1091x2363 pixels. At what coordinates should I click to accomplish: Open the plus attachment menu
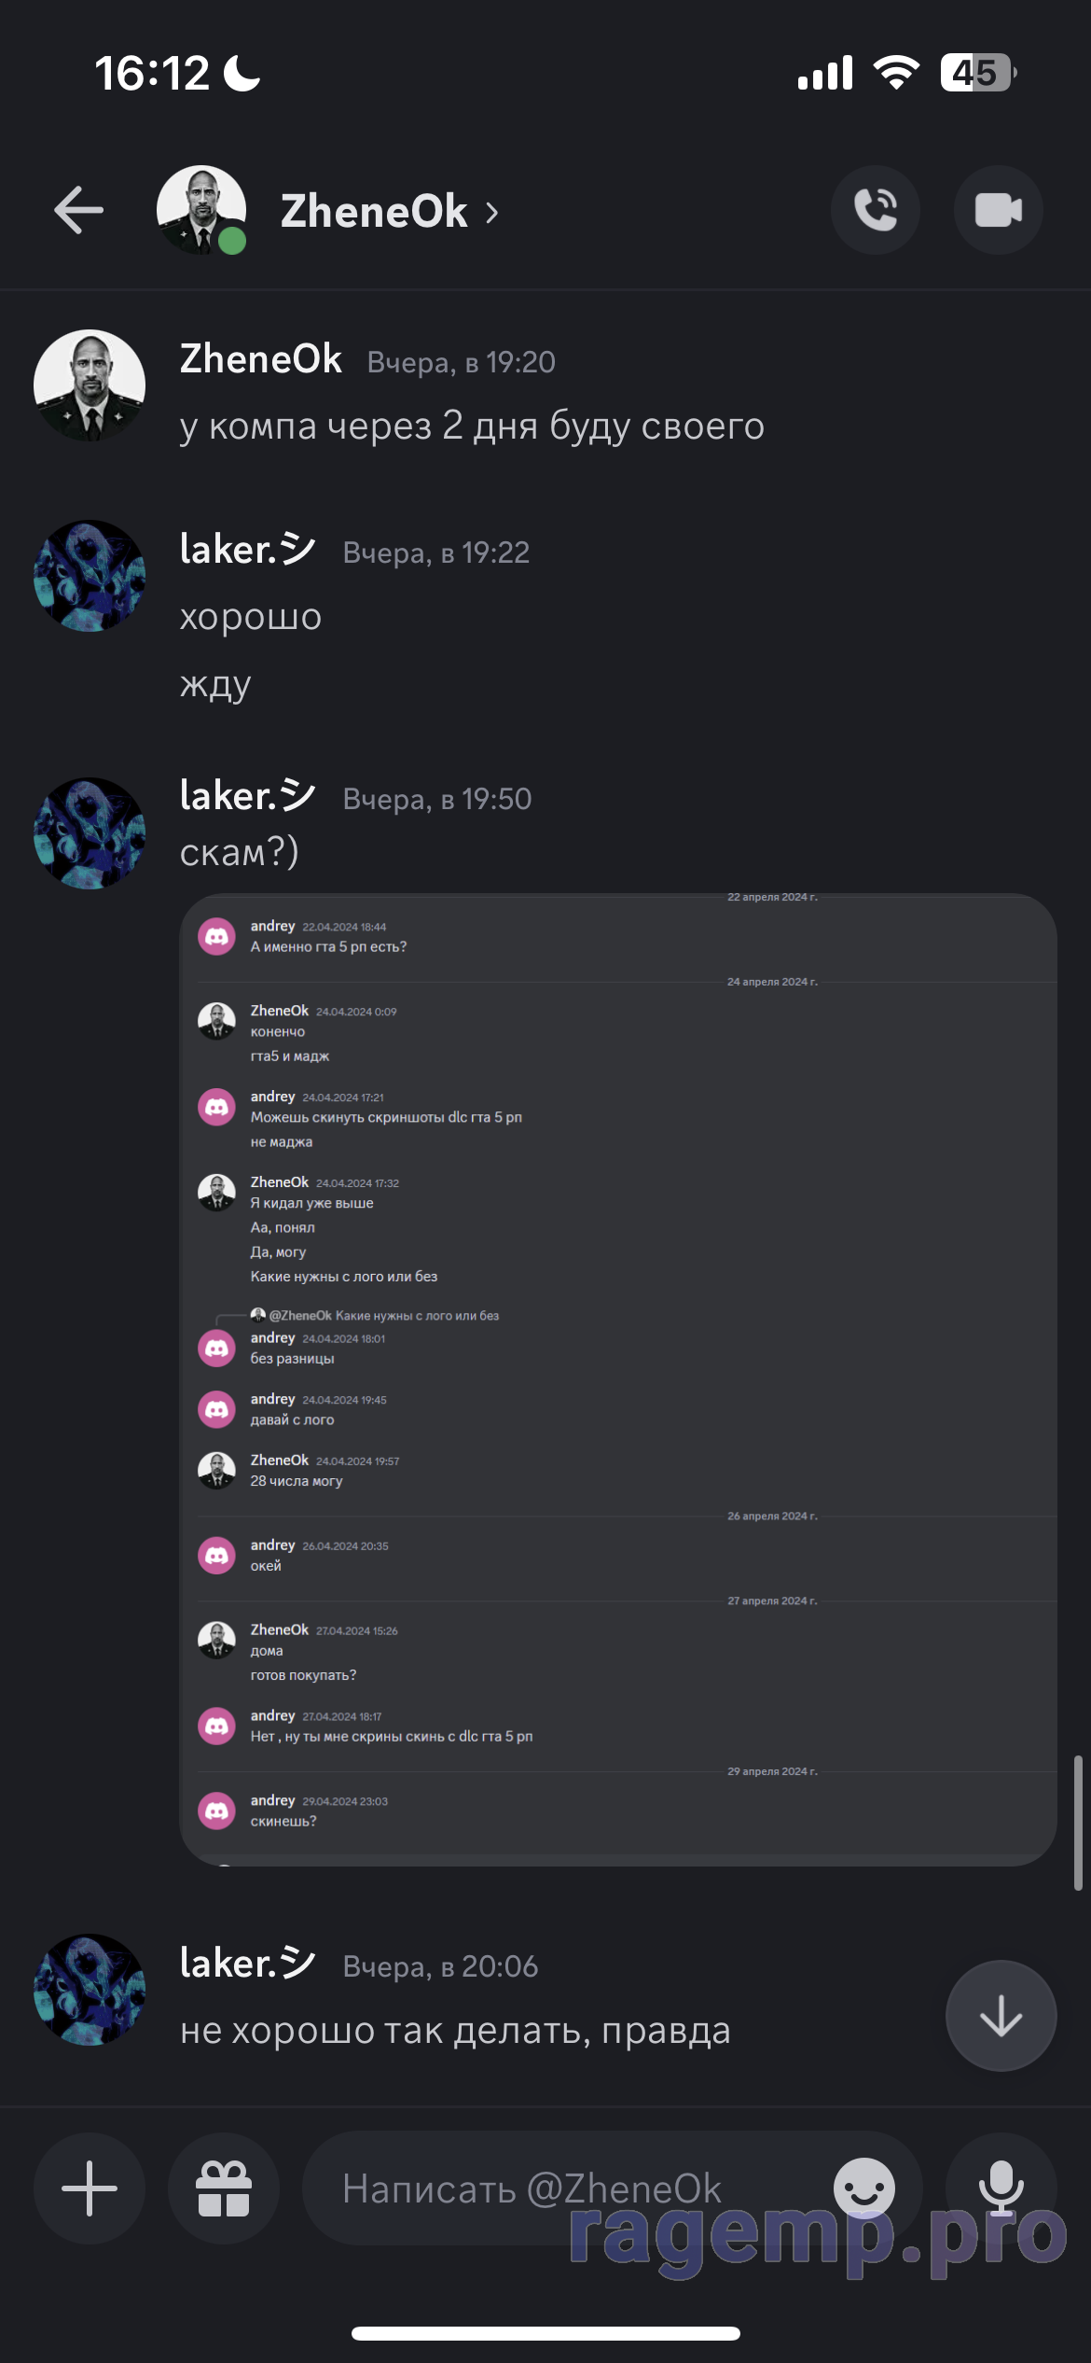coord(90,2188)
